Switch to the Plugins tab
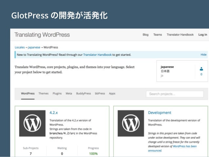 tap(57, 93)
